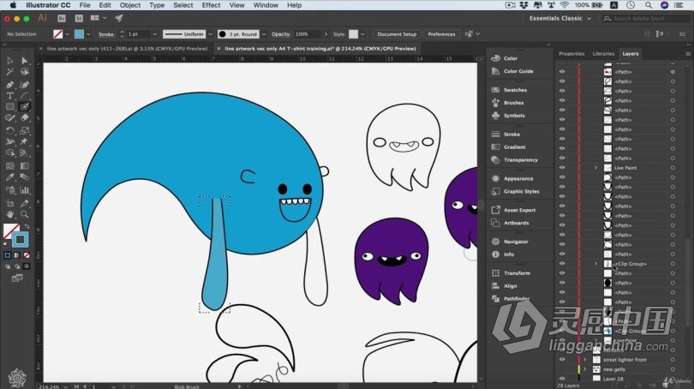Open the Bridge button in app bar
The image size is (694, 389).
click(62, 18)
